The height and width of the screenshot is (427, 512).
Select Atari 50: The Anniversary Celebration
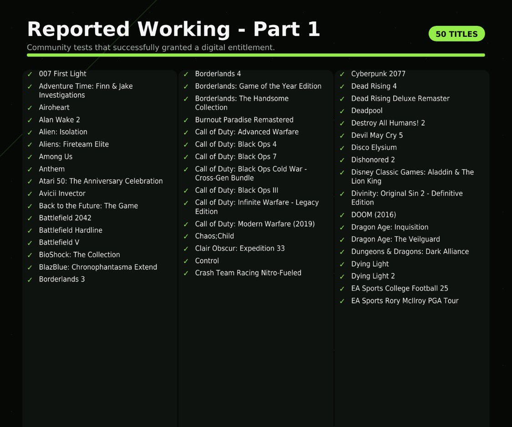pyautogui.click(x=101, y=181)
